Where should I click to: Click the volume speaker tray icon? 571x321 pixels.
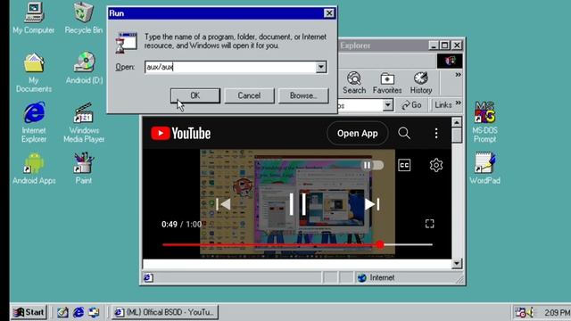(x=531, y=312)
